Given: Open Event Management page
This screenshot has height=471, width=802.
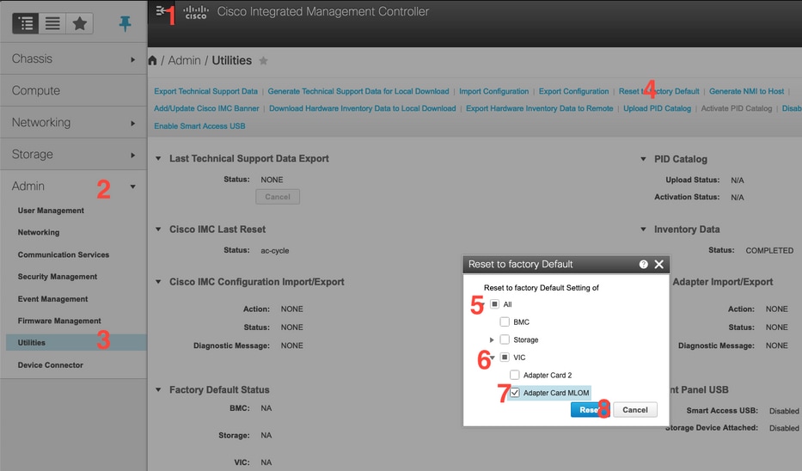Looking at the screenshot, I should pos(52,298).
